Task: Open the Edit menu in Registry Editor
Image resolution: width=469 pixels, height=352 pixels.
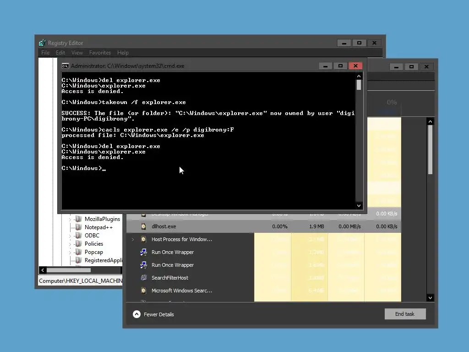Action: pos(60,53)
